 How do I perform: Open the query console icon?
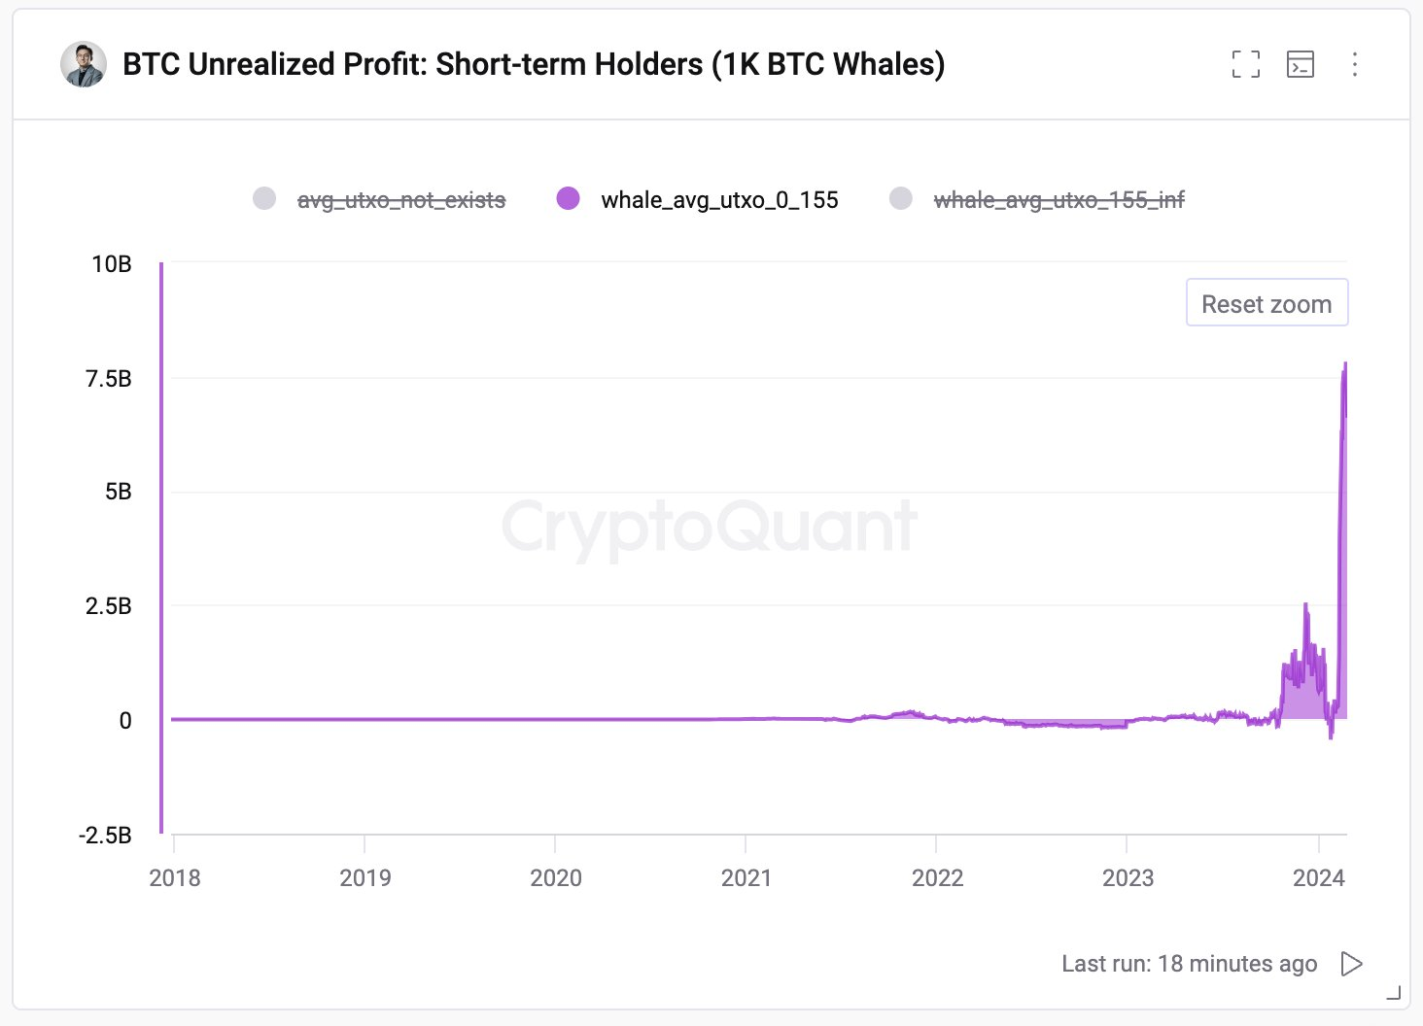(x=1300, y=64)
